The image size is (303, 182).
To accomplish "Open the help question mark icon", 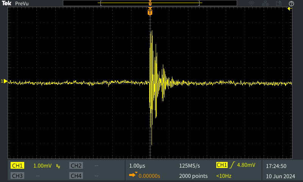I will 291,3.
